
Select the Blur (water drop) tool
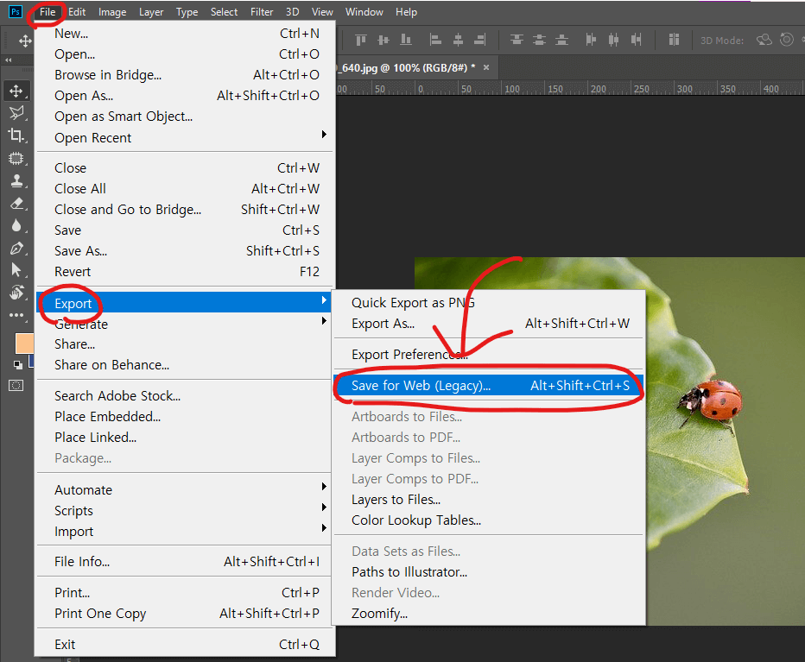click(x=16, y=226)
